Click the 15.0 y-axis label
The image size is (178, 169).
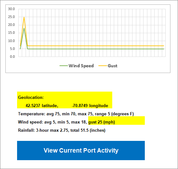click(x=11, y=33)
